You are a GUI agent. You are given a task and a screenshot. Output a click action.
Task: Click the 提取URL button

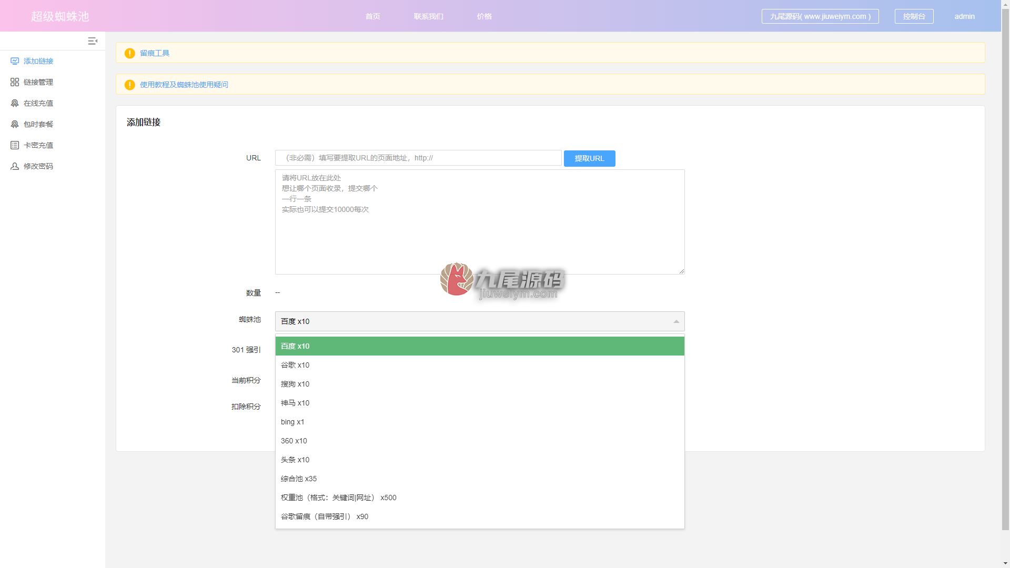point(590,158)
